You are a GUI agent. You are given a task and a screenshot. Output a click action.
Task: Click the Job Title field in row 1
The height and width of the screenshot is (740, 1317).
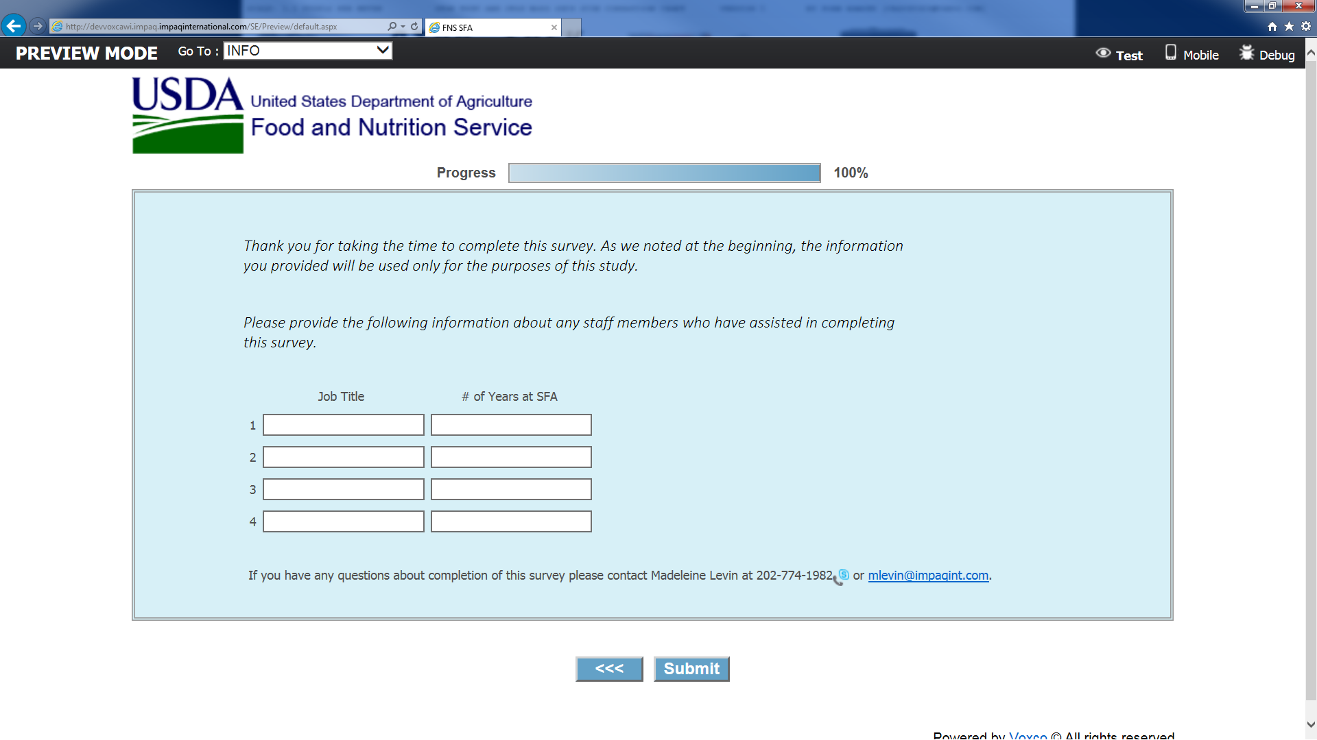point(344,425)
